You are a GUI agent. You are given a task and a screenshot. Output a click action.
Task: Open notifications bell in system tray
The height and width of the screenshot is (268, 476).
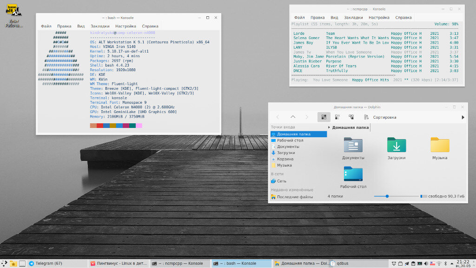(x=394, y=263)
